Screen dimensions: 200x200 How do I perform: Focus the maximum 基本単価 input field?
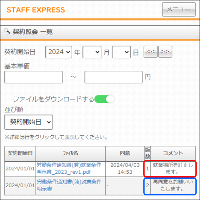coord(113,77)
